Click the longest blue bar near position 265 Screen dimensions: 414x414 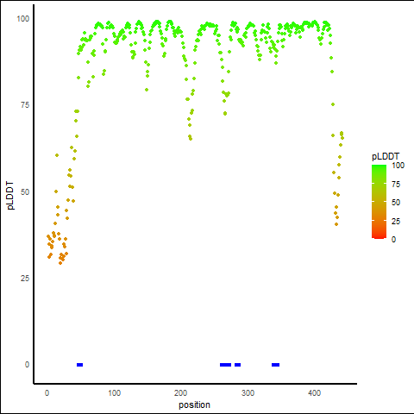tap(225, 365)
